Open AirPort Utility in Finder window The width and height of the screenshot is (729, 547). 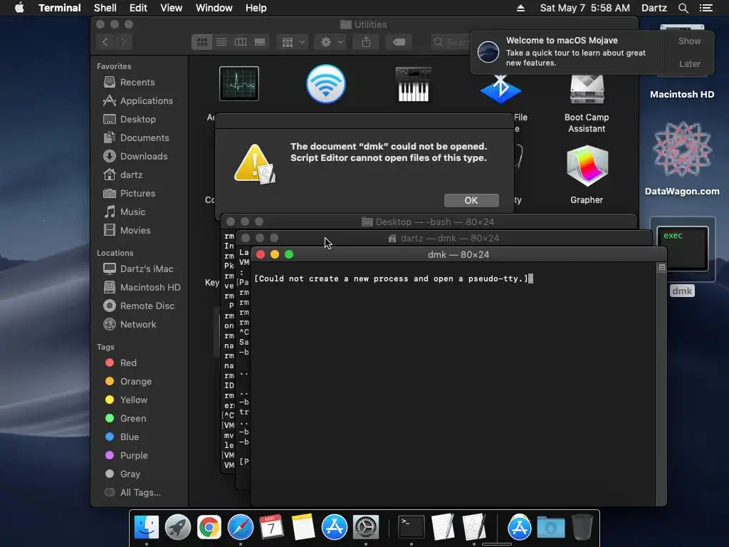click(x=326, y=84)
